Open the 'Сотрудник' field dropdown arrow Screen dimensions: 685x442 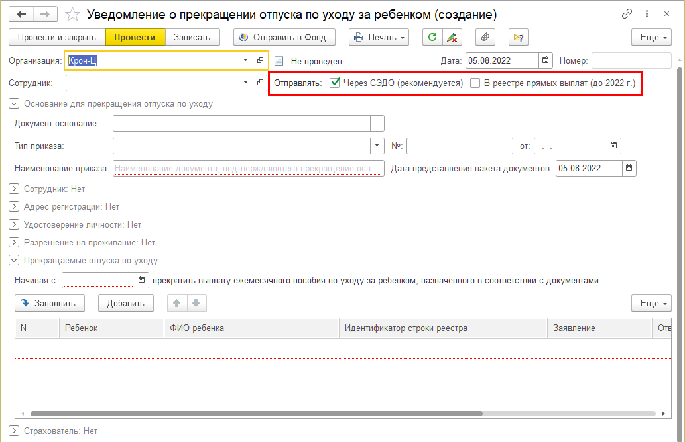245,83
